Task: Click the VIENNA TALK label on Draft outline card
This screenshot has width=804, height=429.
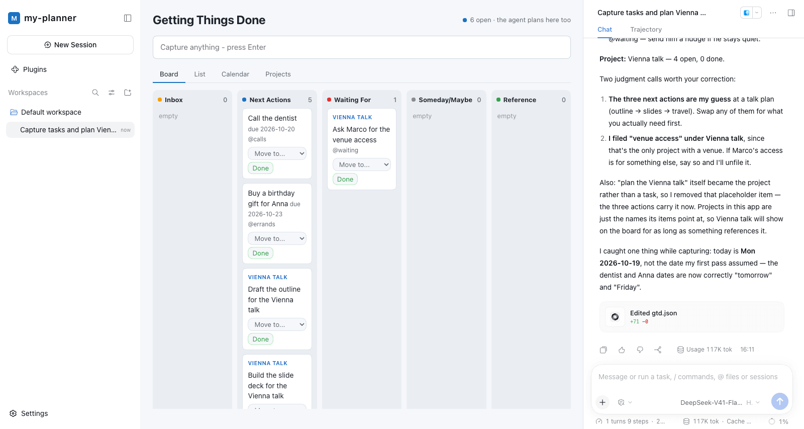Action: pyautogui.click(x=267, y=277)
